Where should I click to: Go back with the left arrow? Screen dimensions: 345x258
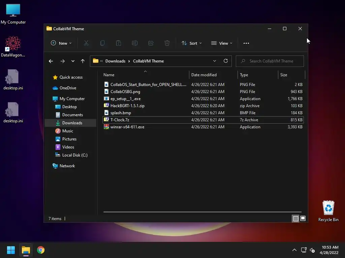tap(51, 61)
